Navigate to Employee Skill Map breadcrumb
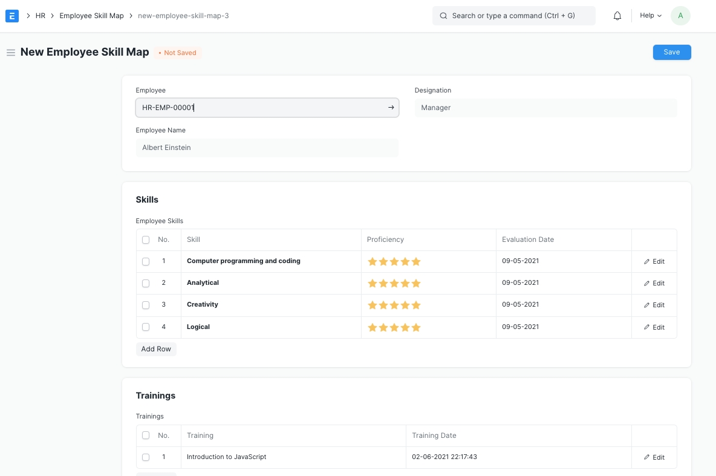 [91, 16]
